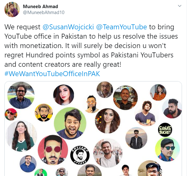Open the #WeWantYouTubeOfficeInPAK hashtag
Image resolution: width=187 pixels, height=176 pixels.
click(x=52, y=74)
